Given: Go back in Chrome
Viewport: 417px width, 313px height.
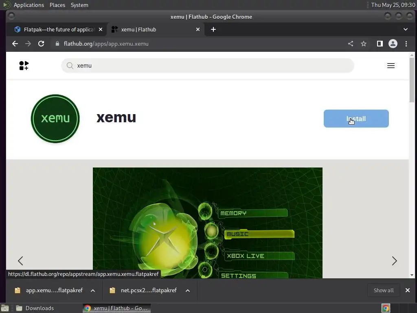Looking at the screenshot, I should (15, 44).
